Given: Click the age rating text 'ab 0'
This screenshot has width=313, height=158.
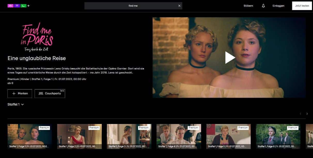Looking at the screenshot, I should 10,83.
